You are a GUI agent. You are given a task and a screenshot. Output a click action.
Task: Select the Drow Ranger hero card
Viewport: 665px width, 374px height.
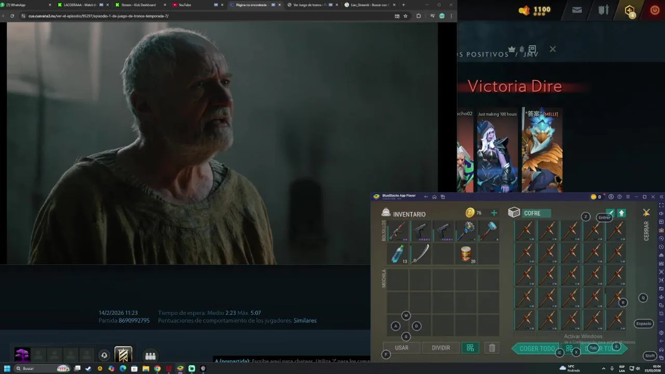[x=497, y=151]
